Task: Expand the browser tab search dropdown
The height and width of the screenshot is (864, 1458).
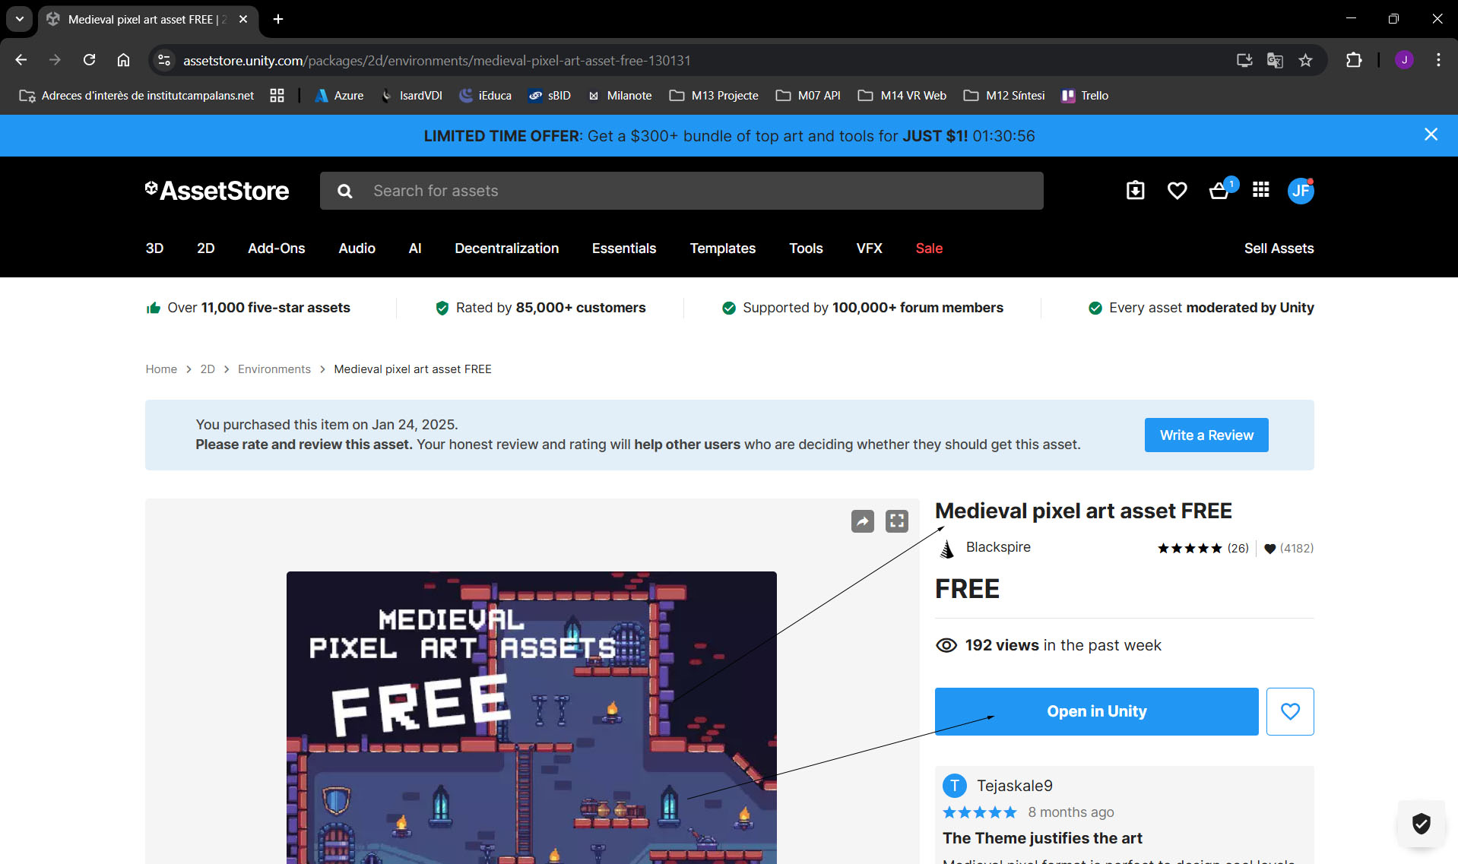Action: click(x=19, y=19)
